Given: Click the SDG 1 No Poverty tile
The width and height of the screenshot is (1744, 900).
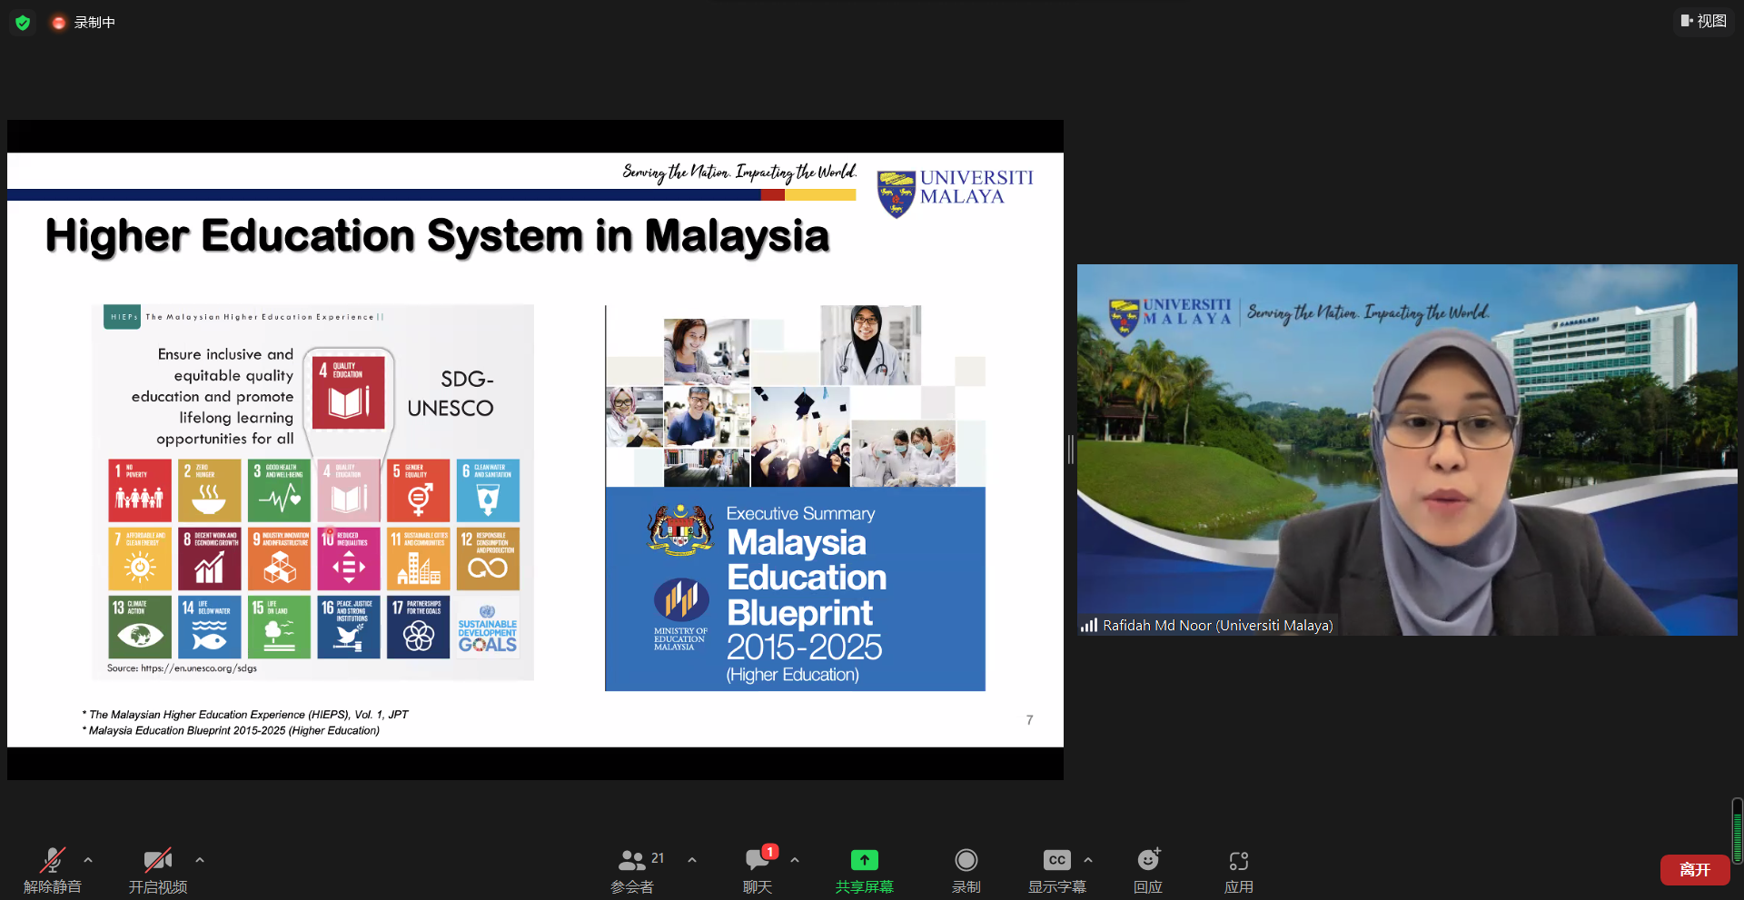Looking at the screenshot, I should (x=140, y=490).
